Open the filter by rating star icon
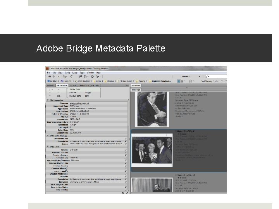 pyautogui.click(x=191, y=81)
